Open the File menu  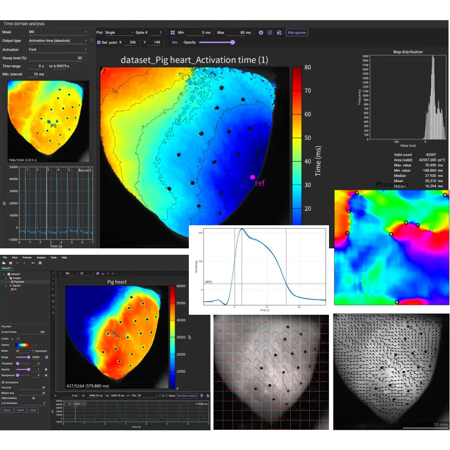[x=5, y=257]
